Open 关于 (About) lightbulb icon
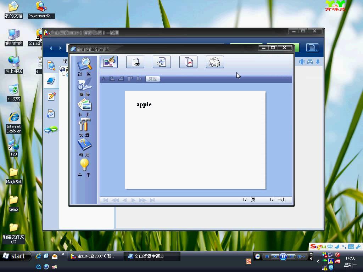The width and height of the screenshot is (363, 272). 84,168
